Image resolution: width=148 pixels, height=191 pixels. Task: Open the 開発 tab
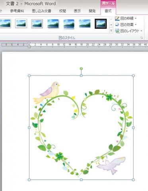coord(92,11)
